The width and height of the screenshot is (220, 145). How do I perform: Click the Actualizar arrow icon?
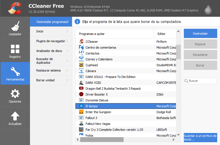(x=15, y=116)
